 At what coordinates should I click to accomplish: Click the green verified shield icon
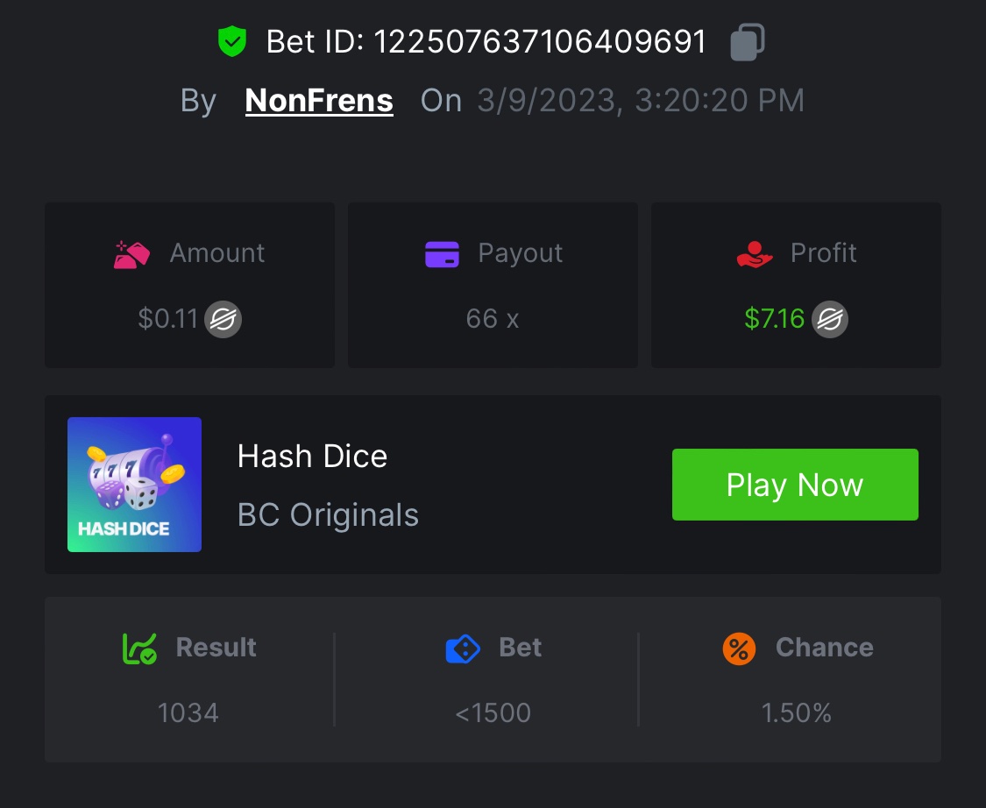(x=232, y=42)
